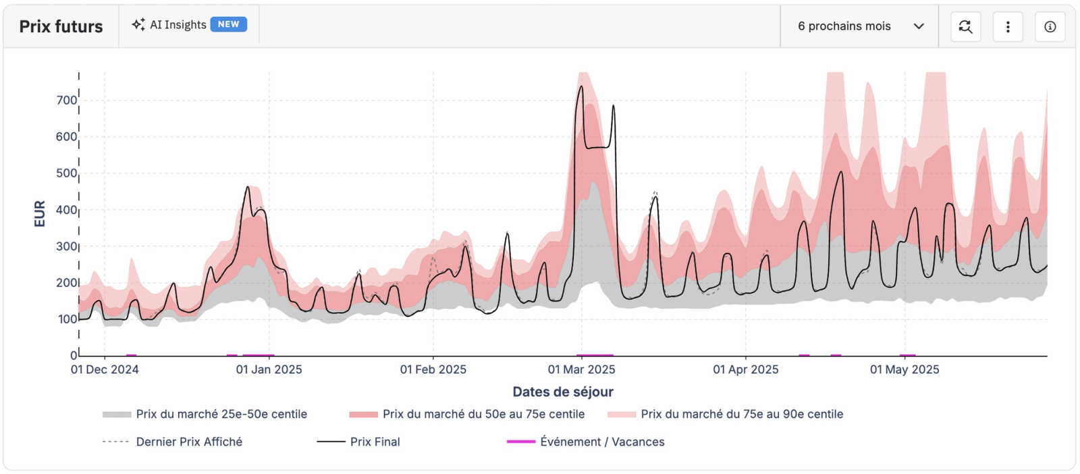Screen dimensions: 1080x474
Task: Click the '01 May 2025' axis label
Action: (905, 369)
